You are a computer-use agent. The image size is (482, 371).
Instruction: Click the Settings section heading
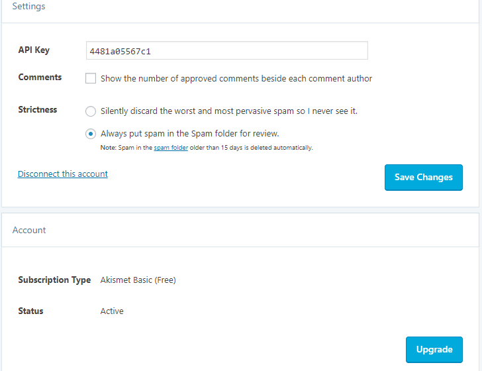coord(28,6)
